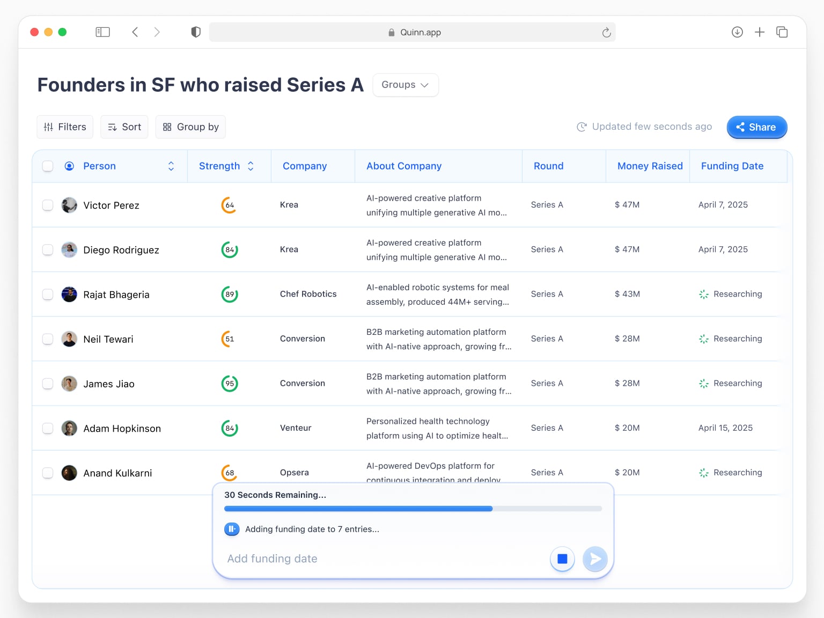824x618 pixels.
Task: Click the pause icon beside Adding funding date
Action: (232, 529)
